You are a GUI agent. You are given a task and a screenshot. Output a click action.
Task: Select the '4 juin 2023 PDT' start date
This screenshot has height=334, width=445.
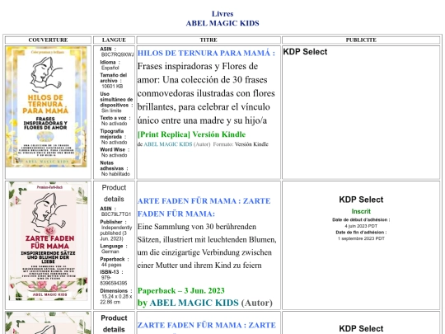pyautogui.click(x=361, y=226)
